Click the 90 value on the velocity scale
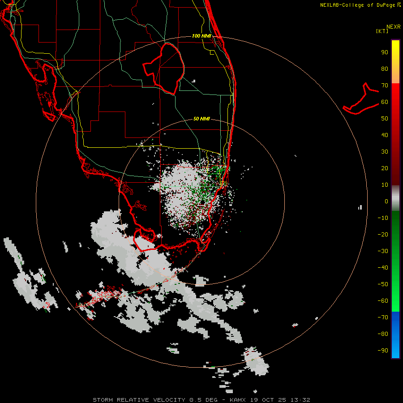This screenshot has height=403, width=403. [385, 52]
